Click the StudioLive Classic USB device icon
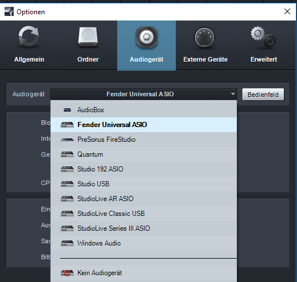This screenshot has width=297, height=282. pos(67,214)
